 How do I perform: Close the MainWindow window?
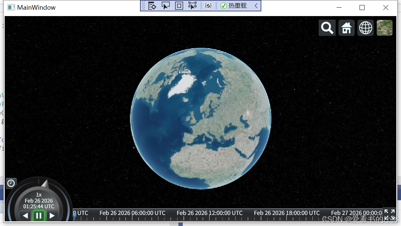[x=386, y=7]
